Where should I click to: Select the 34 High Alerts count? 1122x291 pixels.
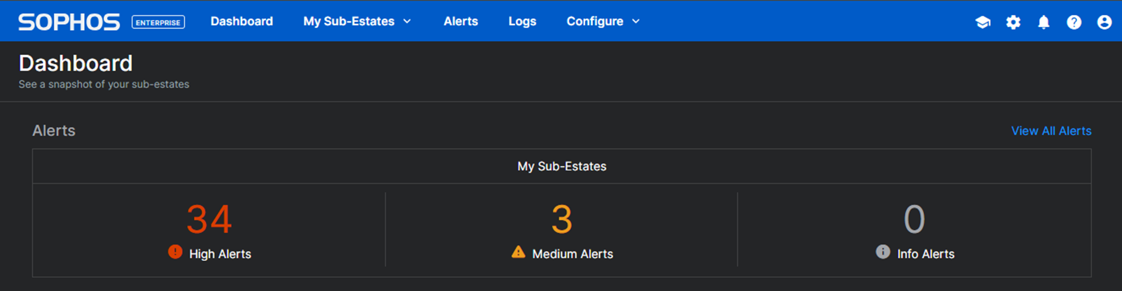pyautogui.click(x=209, y=219)
